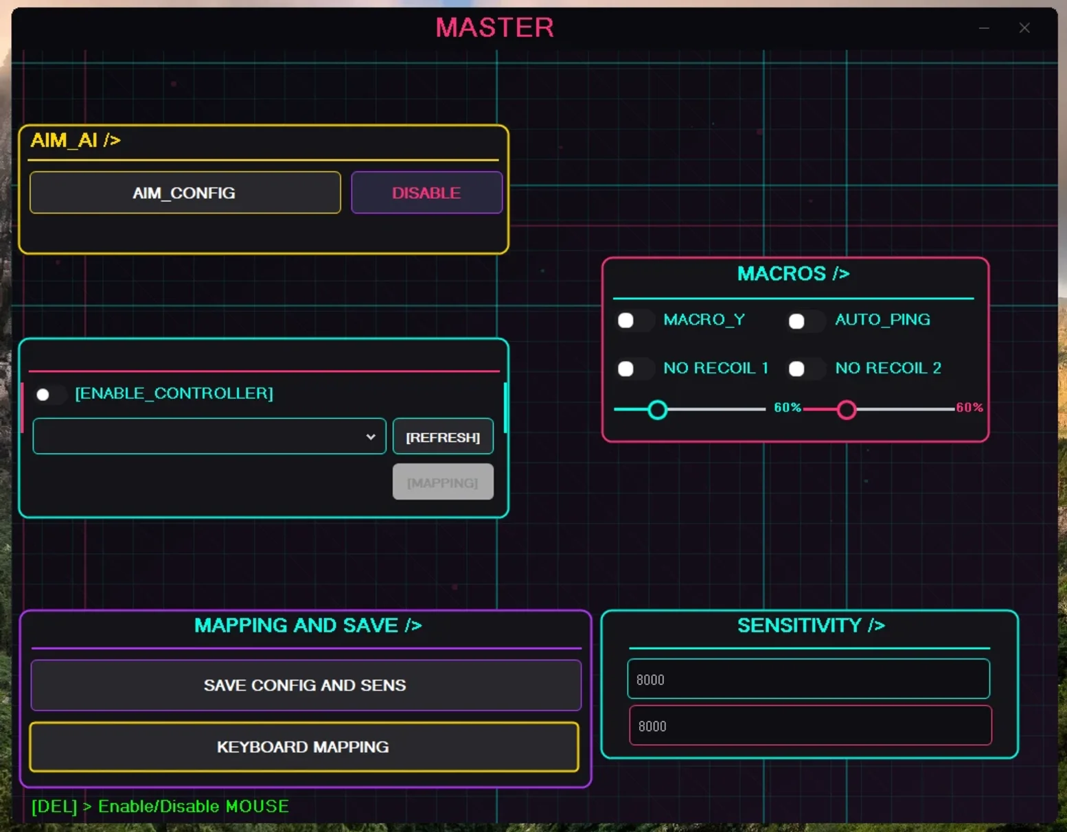Turn on the AUTO_PING switch

(x=805, y=321)
